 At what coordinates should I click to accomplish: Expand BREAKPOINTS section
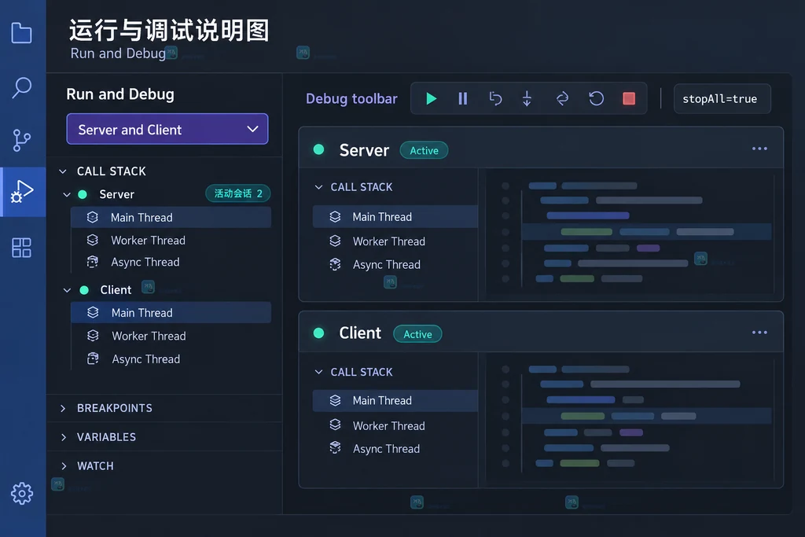point(63,408)
